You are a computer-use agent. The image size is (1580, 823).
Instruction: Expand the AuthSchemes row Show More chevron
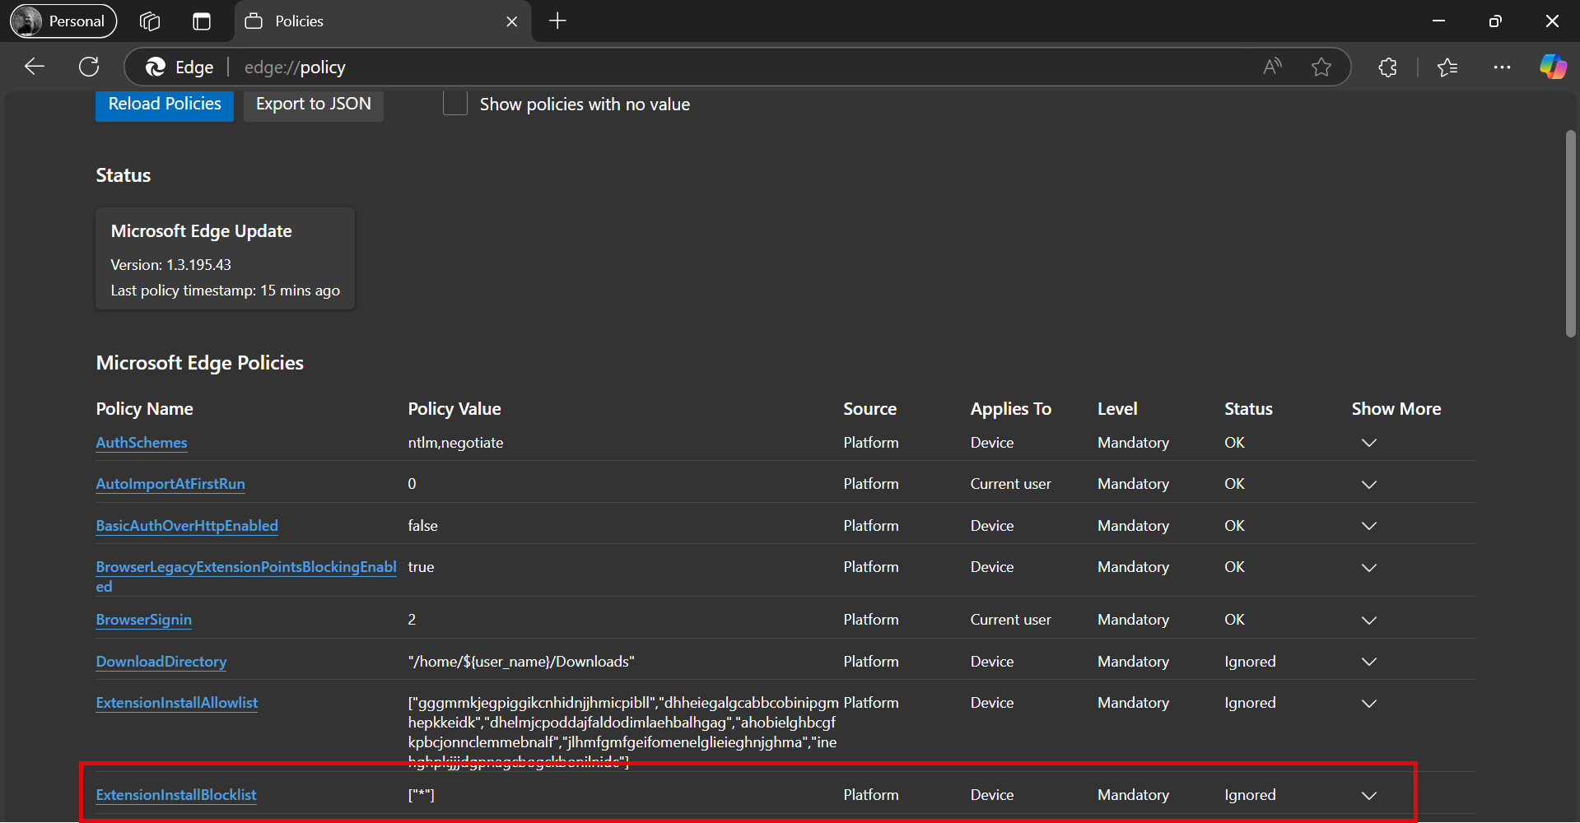pos(1368,443)
